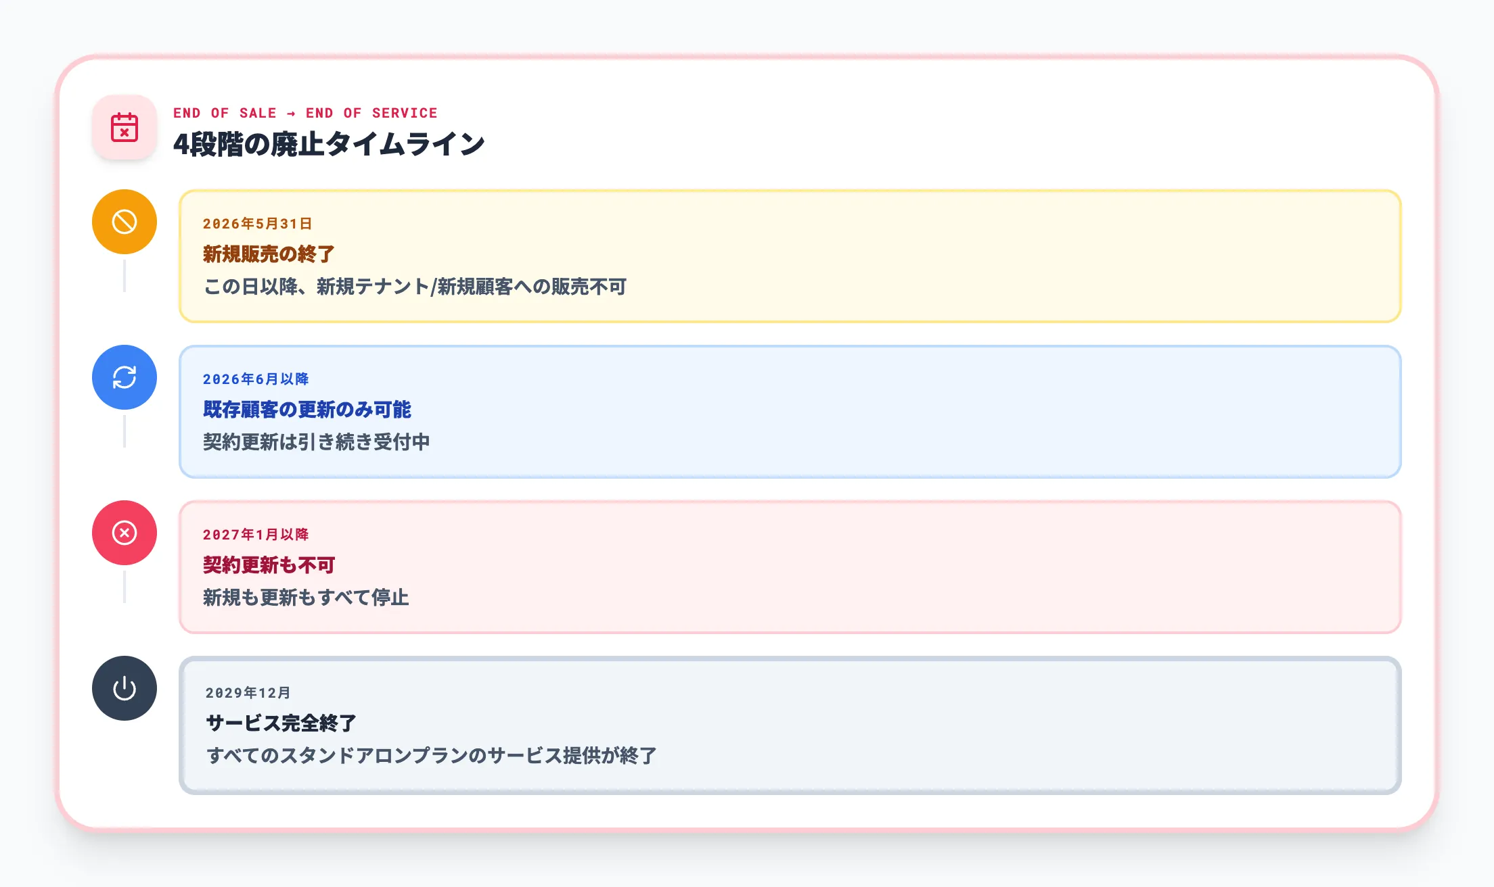Viewport: 1494px width, 887px height.
Task: Click the text 契約更新は引き続き受付中
Action: pos(317,441)
